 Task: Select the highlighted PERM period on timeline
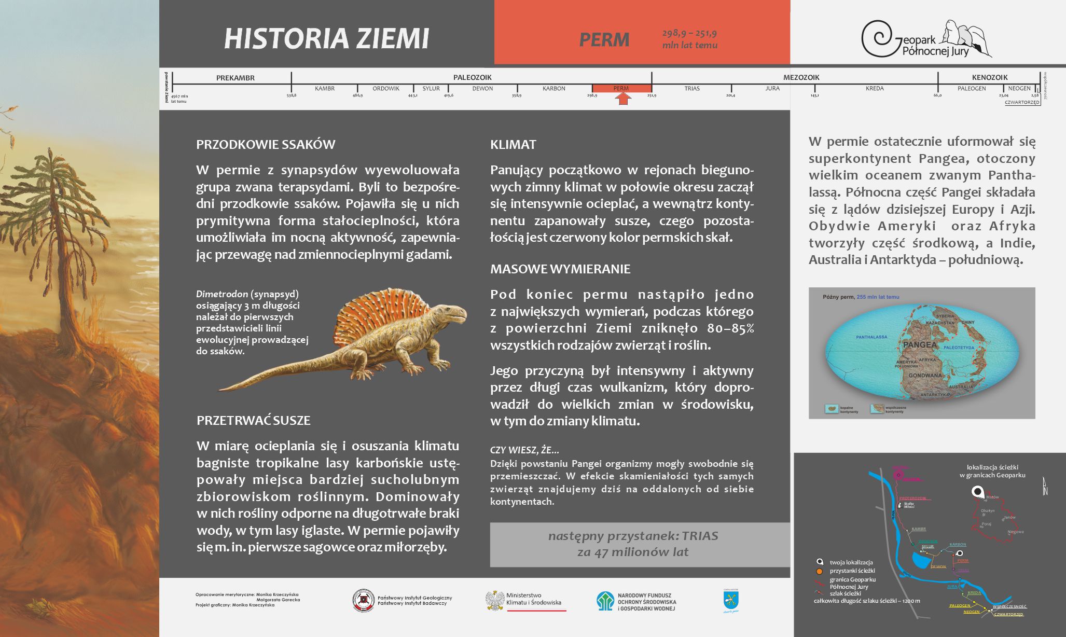pyautogui.click(x=621, y=88)
